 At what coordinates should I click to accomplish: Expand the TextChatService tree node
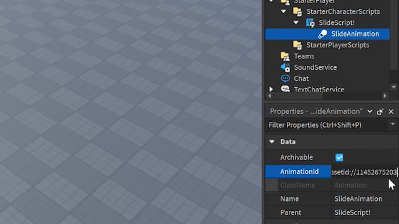271,90
